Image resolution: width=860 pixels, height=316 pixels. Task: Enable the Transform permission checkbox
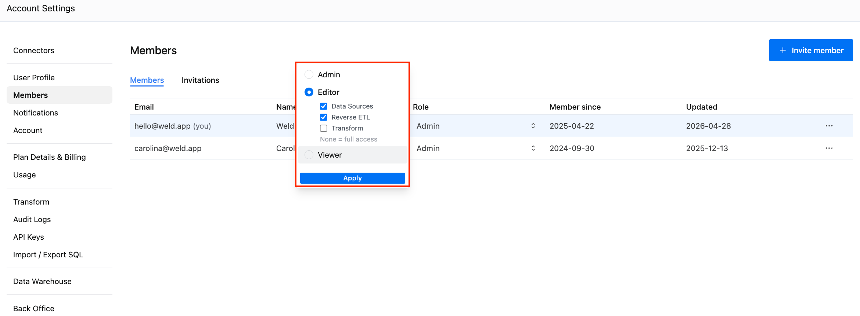[324, 128]
